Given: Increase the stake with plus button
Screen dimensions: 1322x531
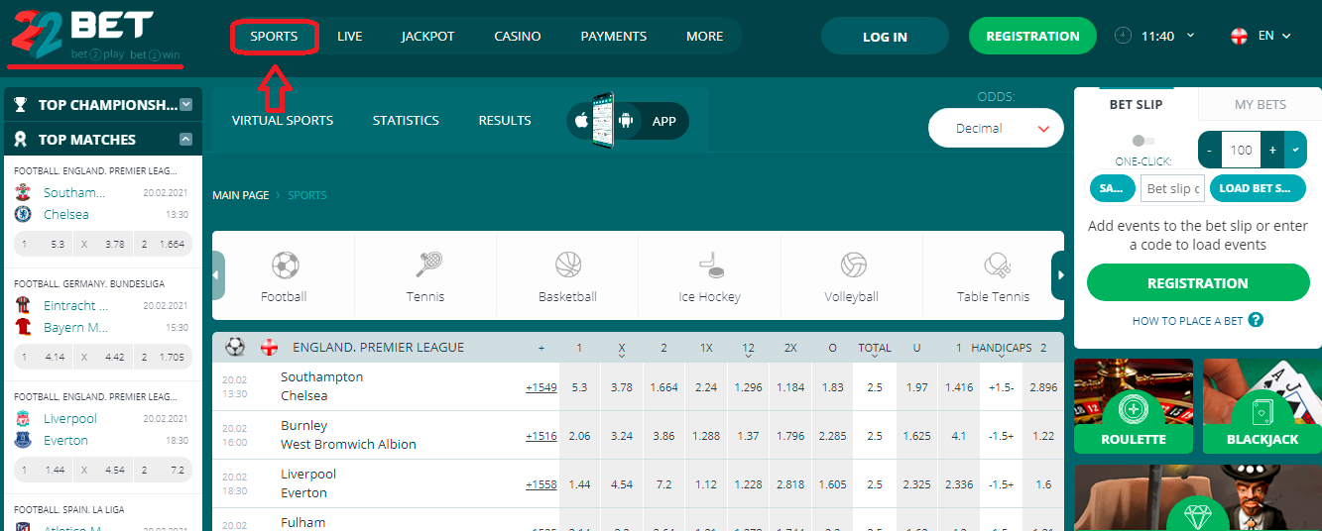Looking at the screenshot, I should click(x=1273, y=150).
